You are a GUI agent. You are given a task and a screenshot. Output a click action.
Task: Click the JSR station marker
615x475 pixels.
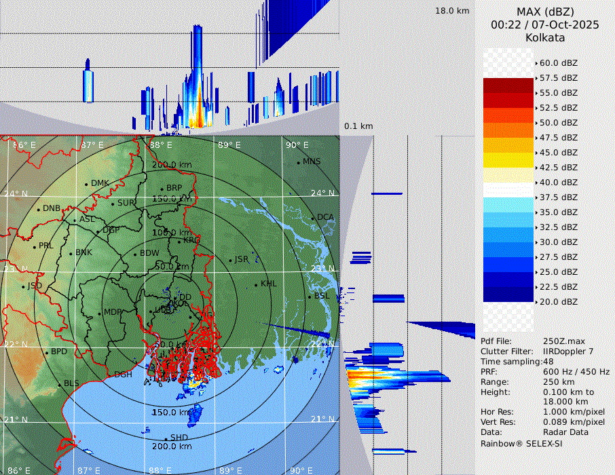click(230, 260)
